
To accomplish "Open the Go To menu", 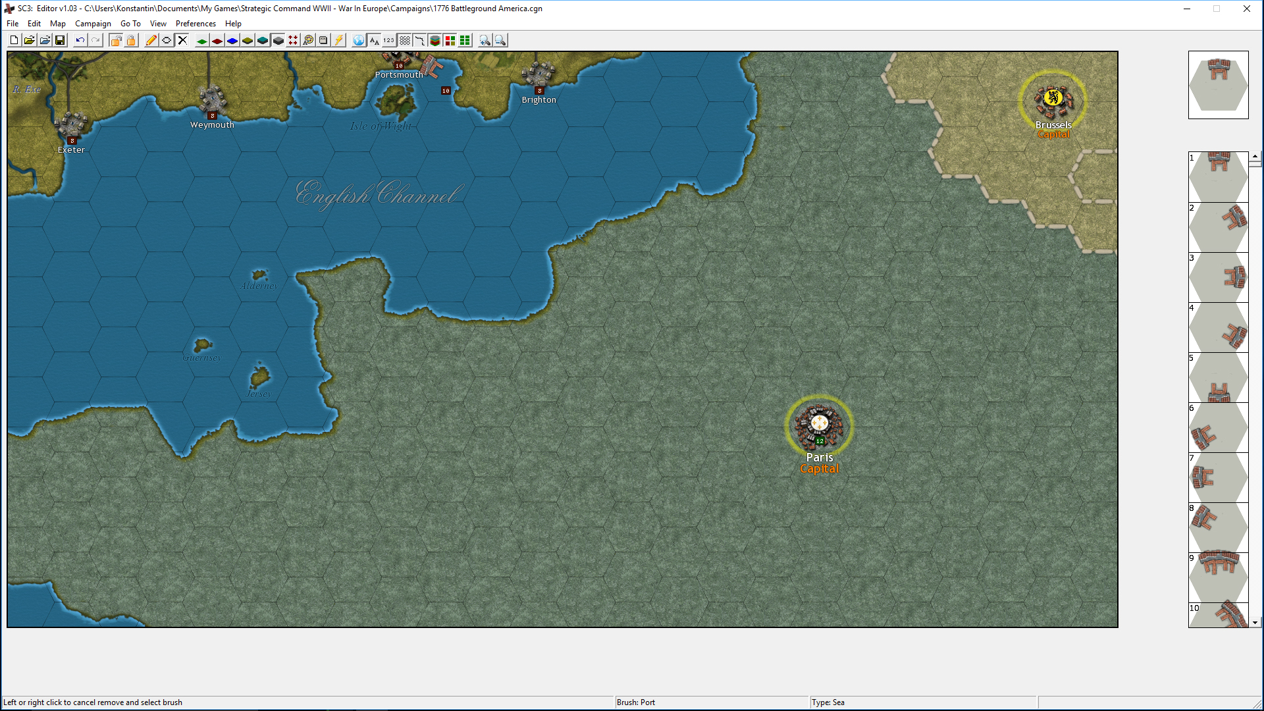I will click(x=130, y=23).
